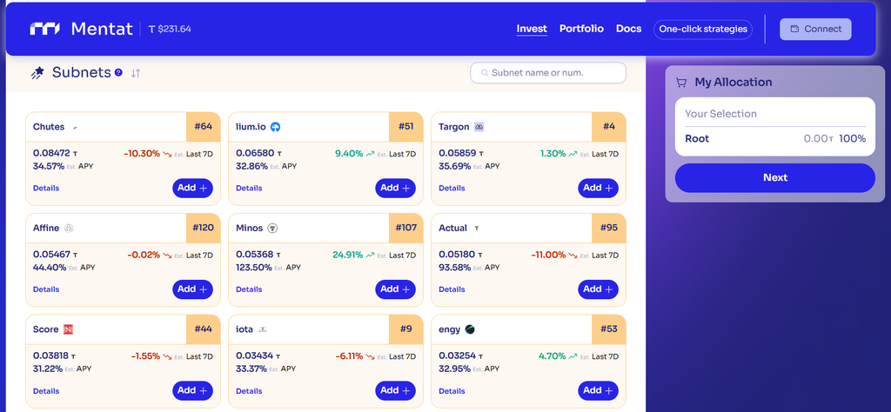The height and width of the screenshot is (412, 891).
Task: Click the 4.70% change on engy card
Action: 552,356
